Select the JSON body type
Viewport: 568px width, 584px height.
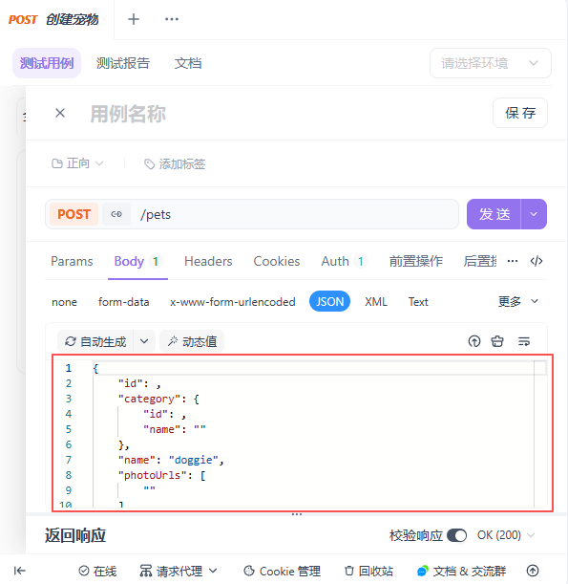[329, 301]
